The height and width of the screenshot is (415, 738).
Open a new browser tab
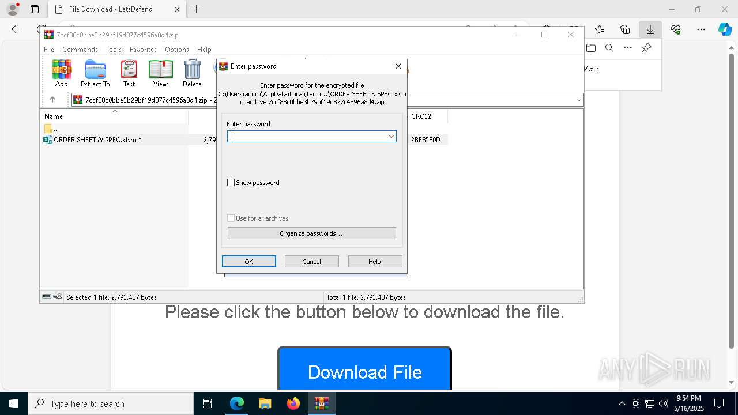[x=196, y=9]
